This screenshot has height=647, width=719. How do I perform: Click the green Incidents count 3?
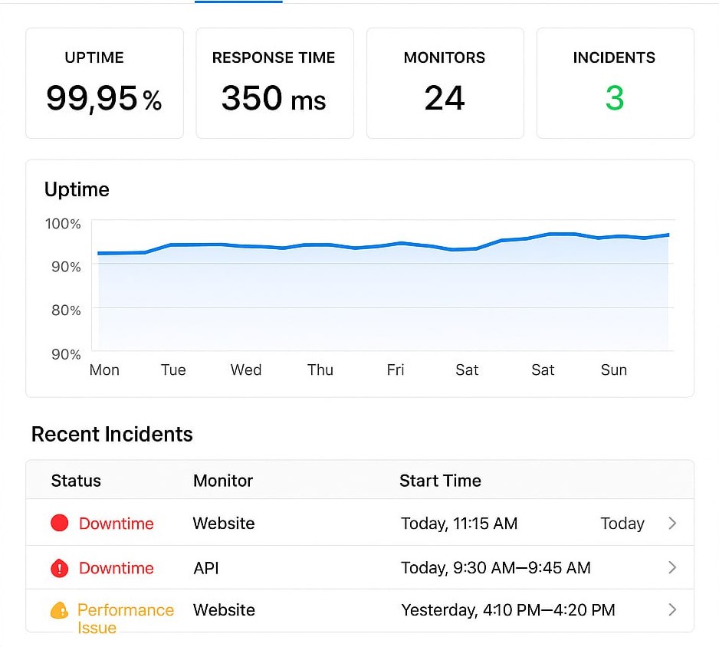[615, 98]
